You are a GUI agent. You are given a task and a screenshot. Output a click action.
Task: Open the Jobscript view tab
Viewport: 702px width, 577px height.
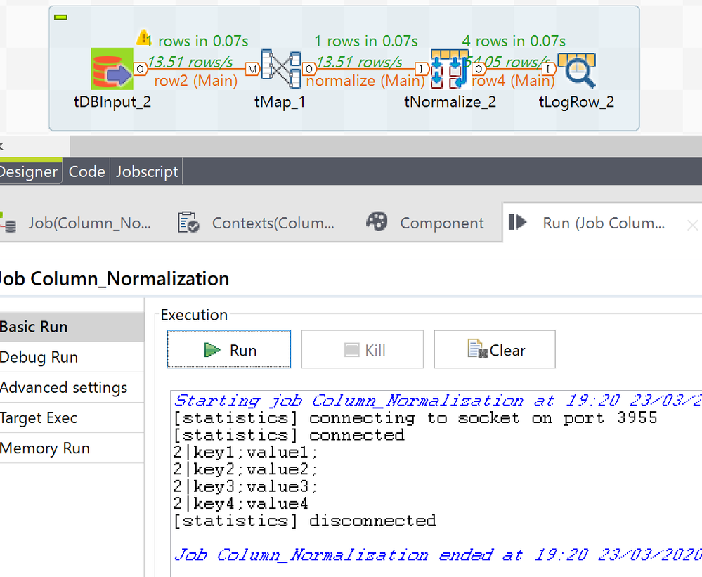(147, 171)
